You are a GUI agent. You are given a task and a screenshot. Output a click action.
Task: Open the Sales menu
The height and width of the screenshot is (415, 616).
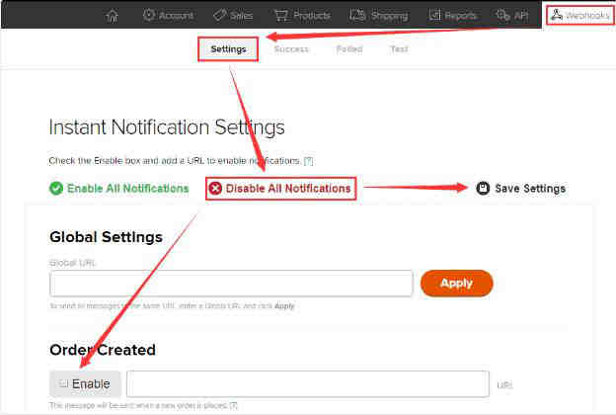click(233, 16)
